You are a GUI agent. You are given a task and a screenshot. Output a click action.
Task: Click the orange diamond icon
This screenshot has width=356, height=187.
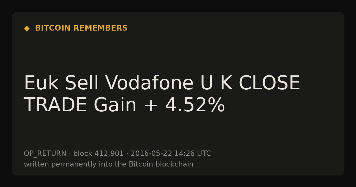(x=27, y=28)
